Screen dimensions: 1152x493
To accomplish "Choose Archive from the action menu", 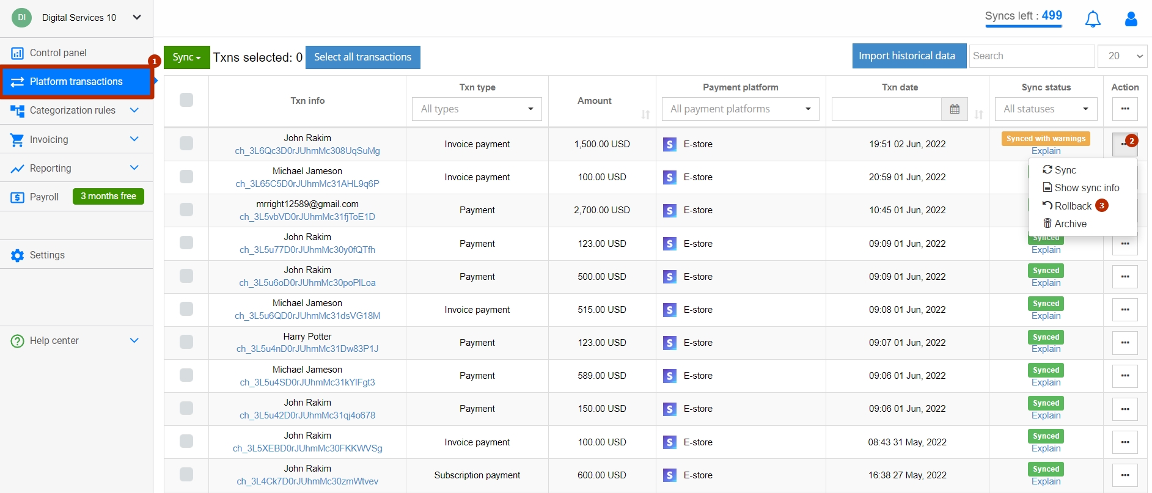I will coord(1065,224).
